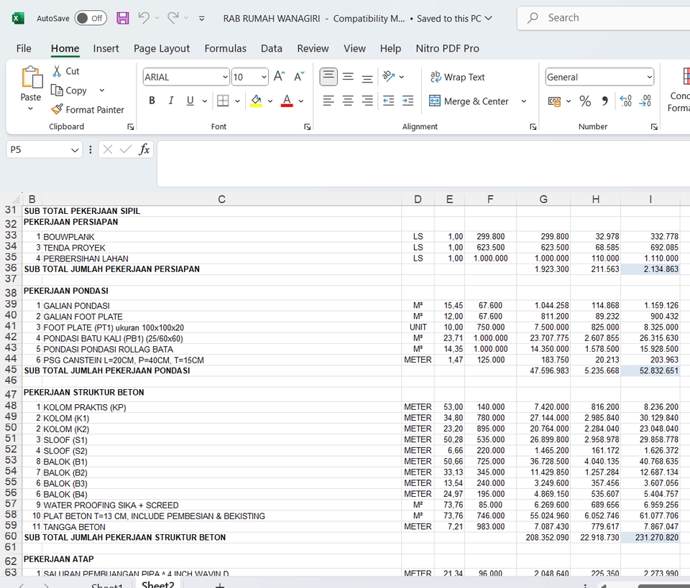Viewport: 690px width, 588px height.
Task: Open the font name dropdown
Action: pyautogui.click(x=225, y=78)
